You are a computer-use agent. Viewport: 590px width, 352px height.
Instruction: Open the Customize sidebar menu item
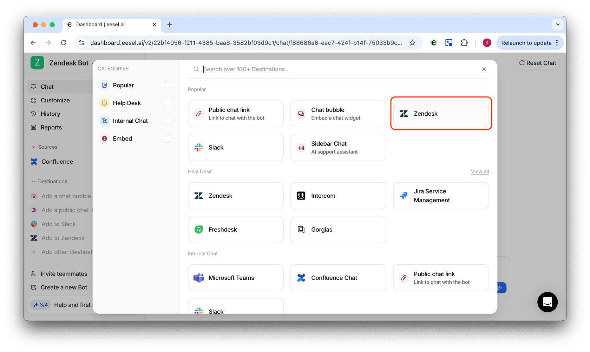click(x=55, y=100)
